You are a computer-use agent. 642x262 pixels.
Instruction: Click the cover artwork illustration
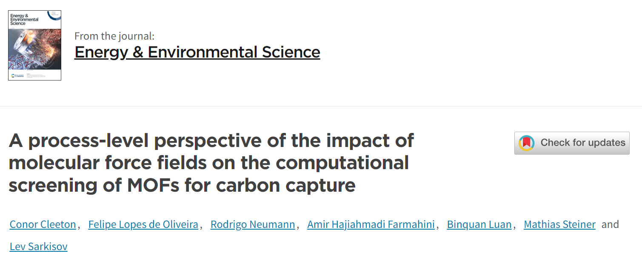[x=34, y=49]
